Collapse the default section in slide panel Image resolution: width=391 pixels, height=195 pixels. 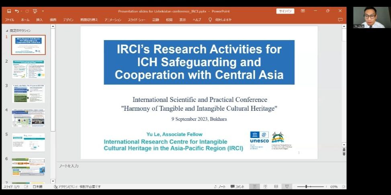click(x=7, y=30)
